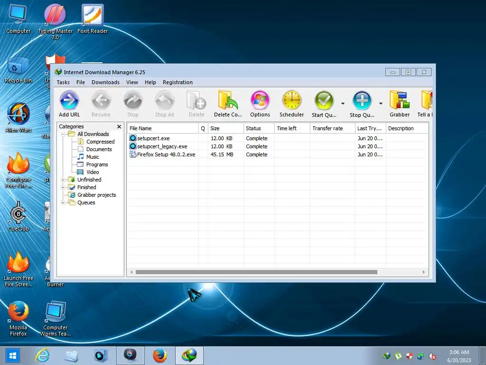
Task: Click the Stop Queue toolbar icon
Action: tap(362, 104)
